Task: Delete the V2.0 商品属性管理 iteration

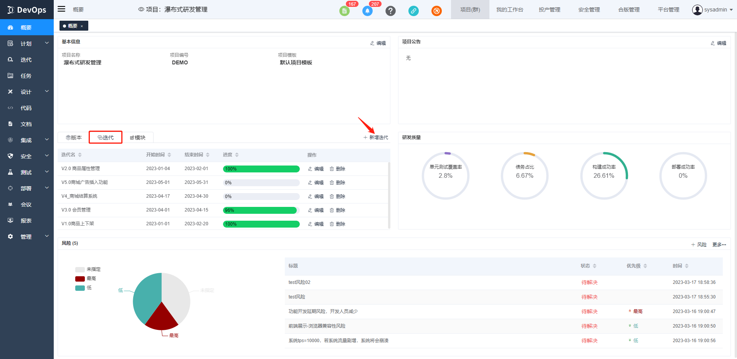Action: pos(337,169)
